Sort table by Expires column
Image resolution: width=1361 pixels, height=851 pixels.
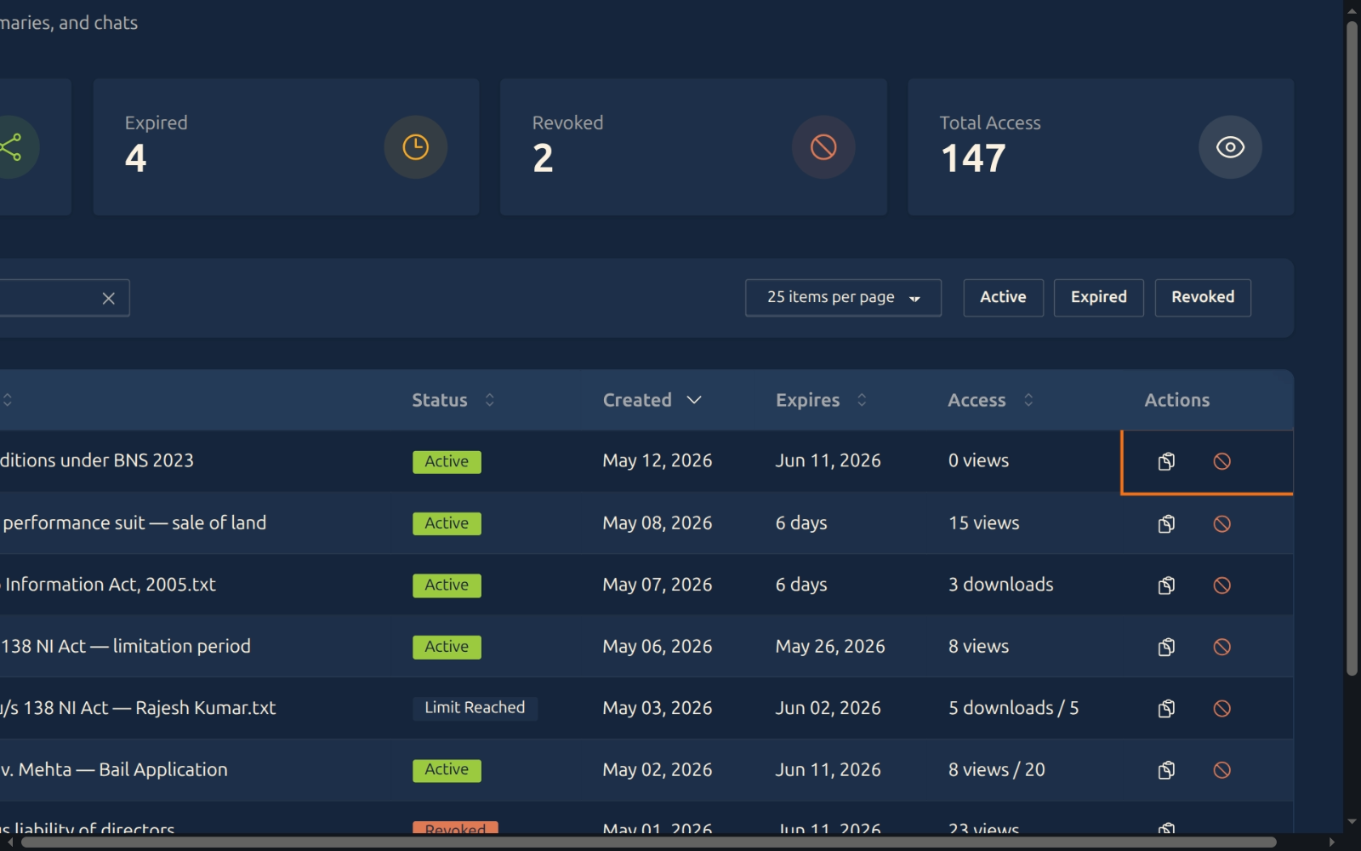coord(821,400)
